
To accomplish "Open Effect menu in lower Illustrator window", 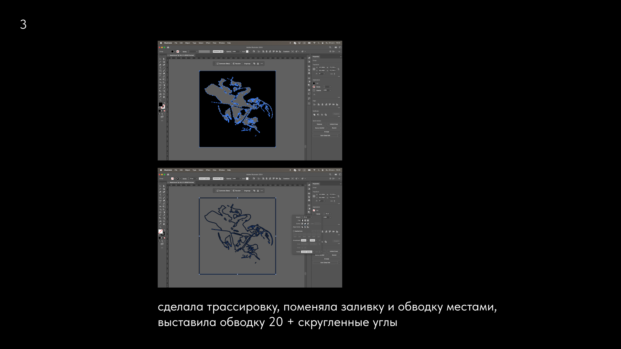I will 208,170.
